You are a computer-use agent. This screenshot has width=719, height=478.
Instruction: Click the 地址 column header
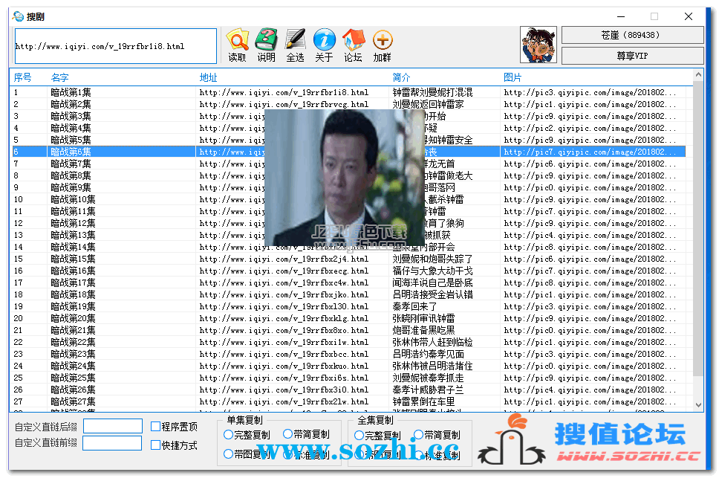(x=208, y=77)
